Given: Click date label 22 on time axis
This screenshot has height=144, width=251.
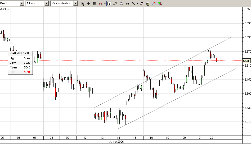Looking at the screenshot, I should click(x=212, y=138).
